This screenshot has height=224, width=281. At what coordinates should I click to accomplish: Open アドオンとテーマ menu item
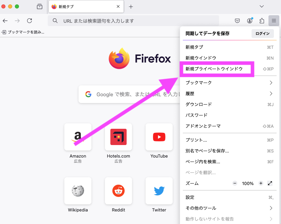tap(230, 126)
